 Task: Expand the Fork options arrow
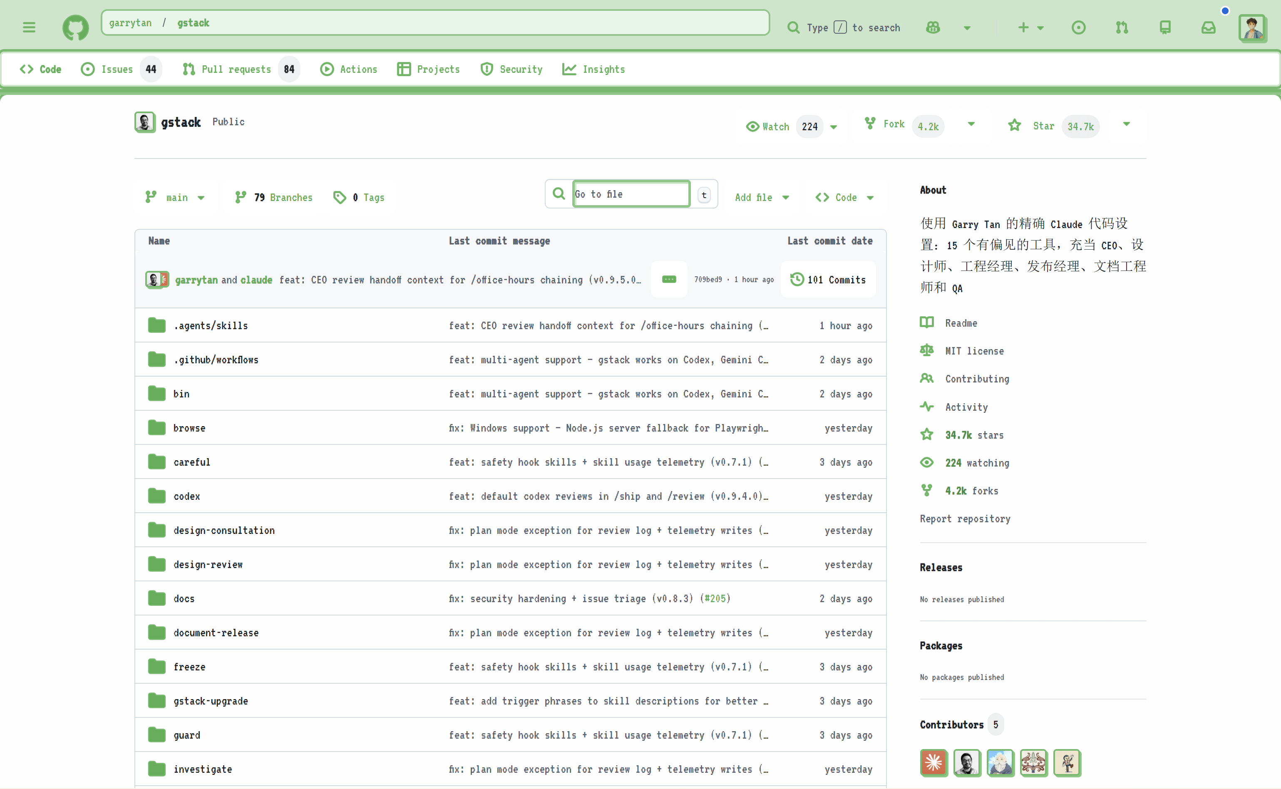pos(971,124)
